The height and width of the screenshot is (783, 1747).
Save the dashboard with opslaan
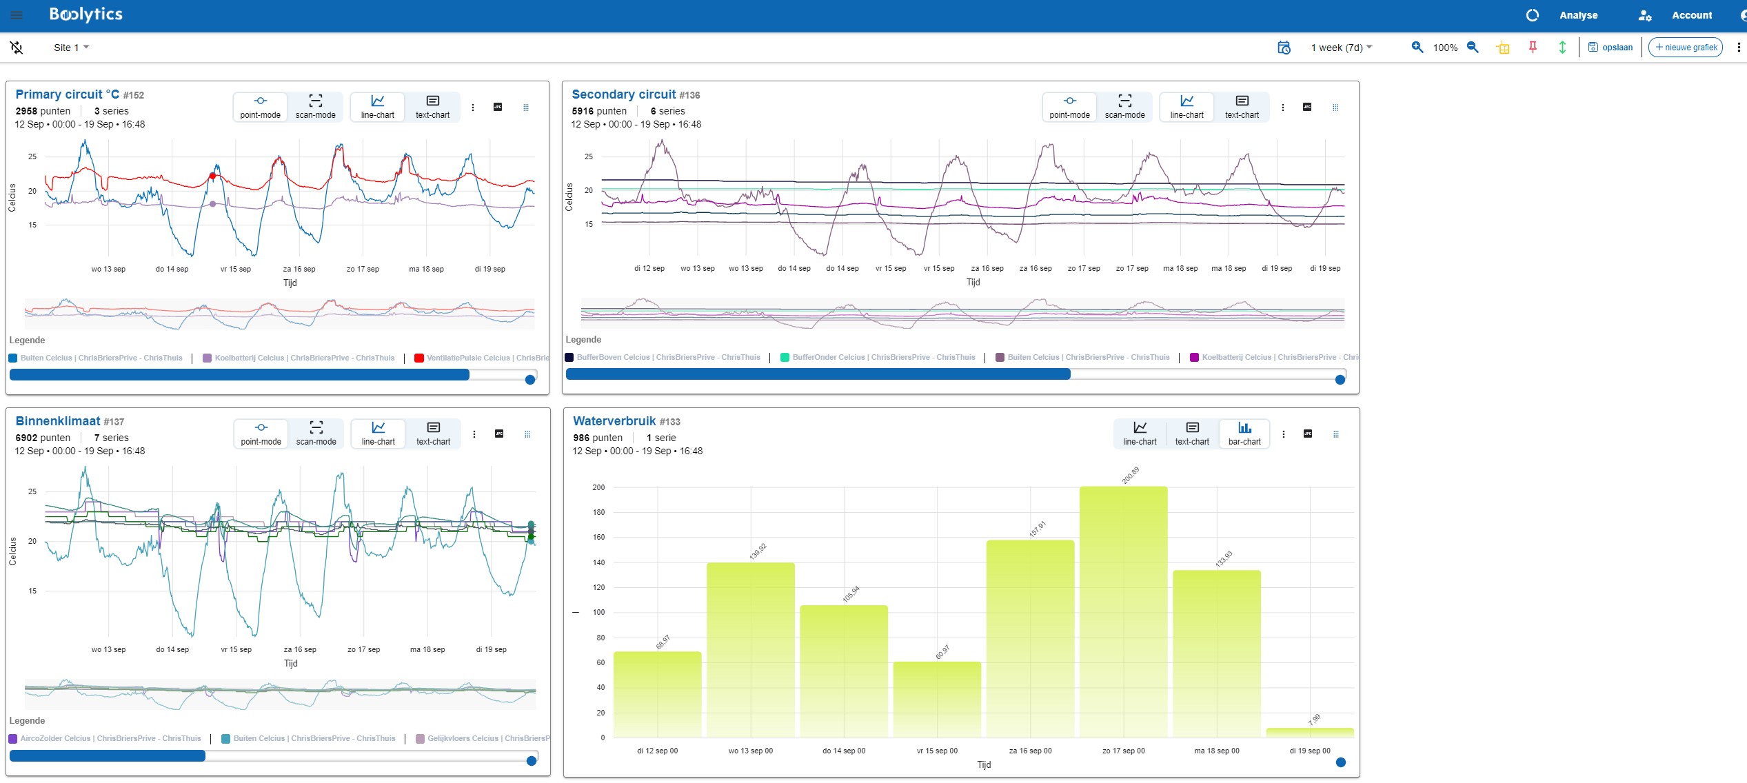click(x=1610, y=48)
